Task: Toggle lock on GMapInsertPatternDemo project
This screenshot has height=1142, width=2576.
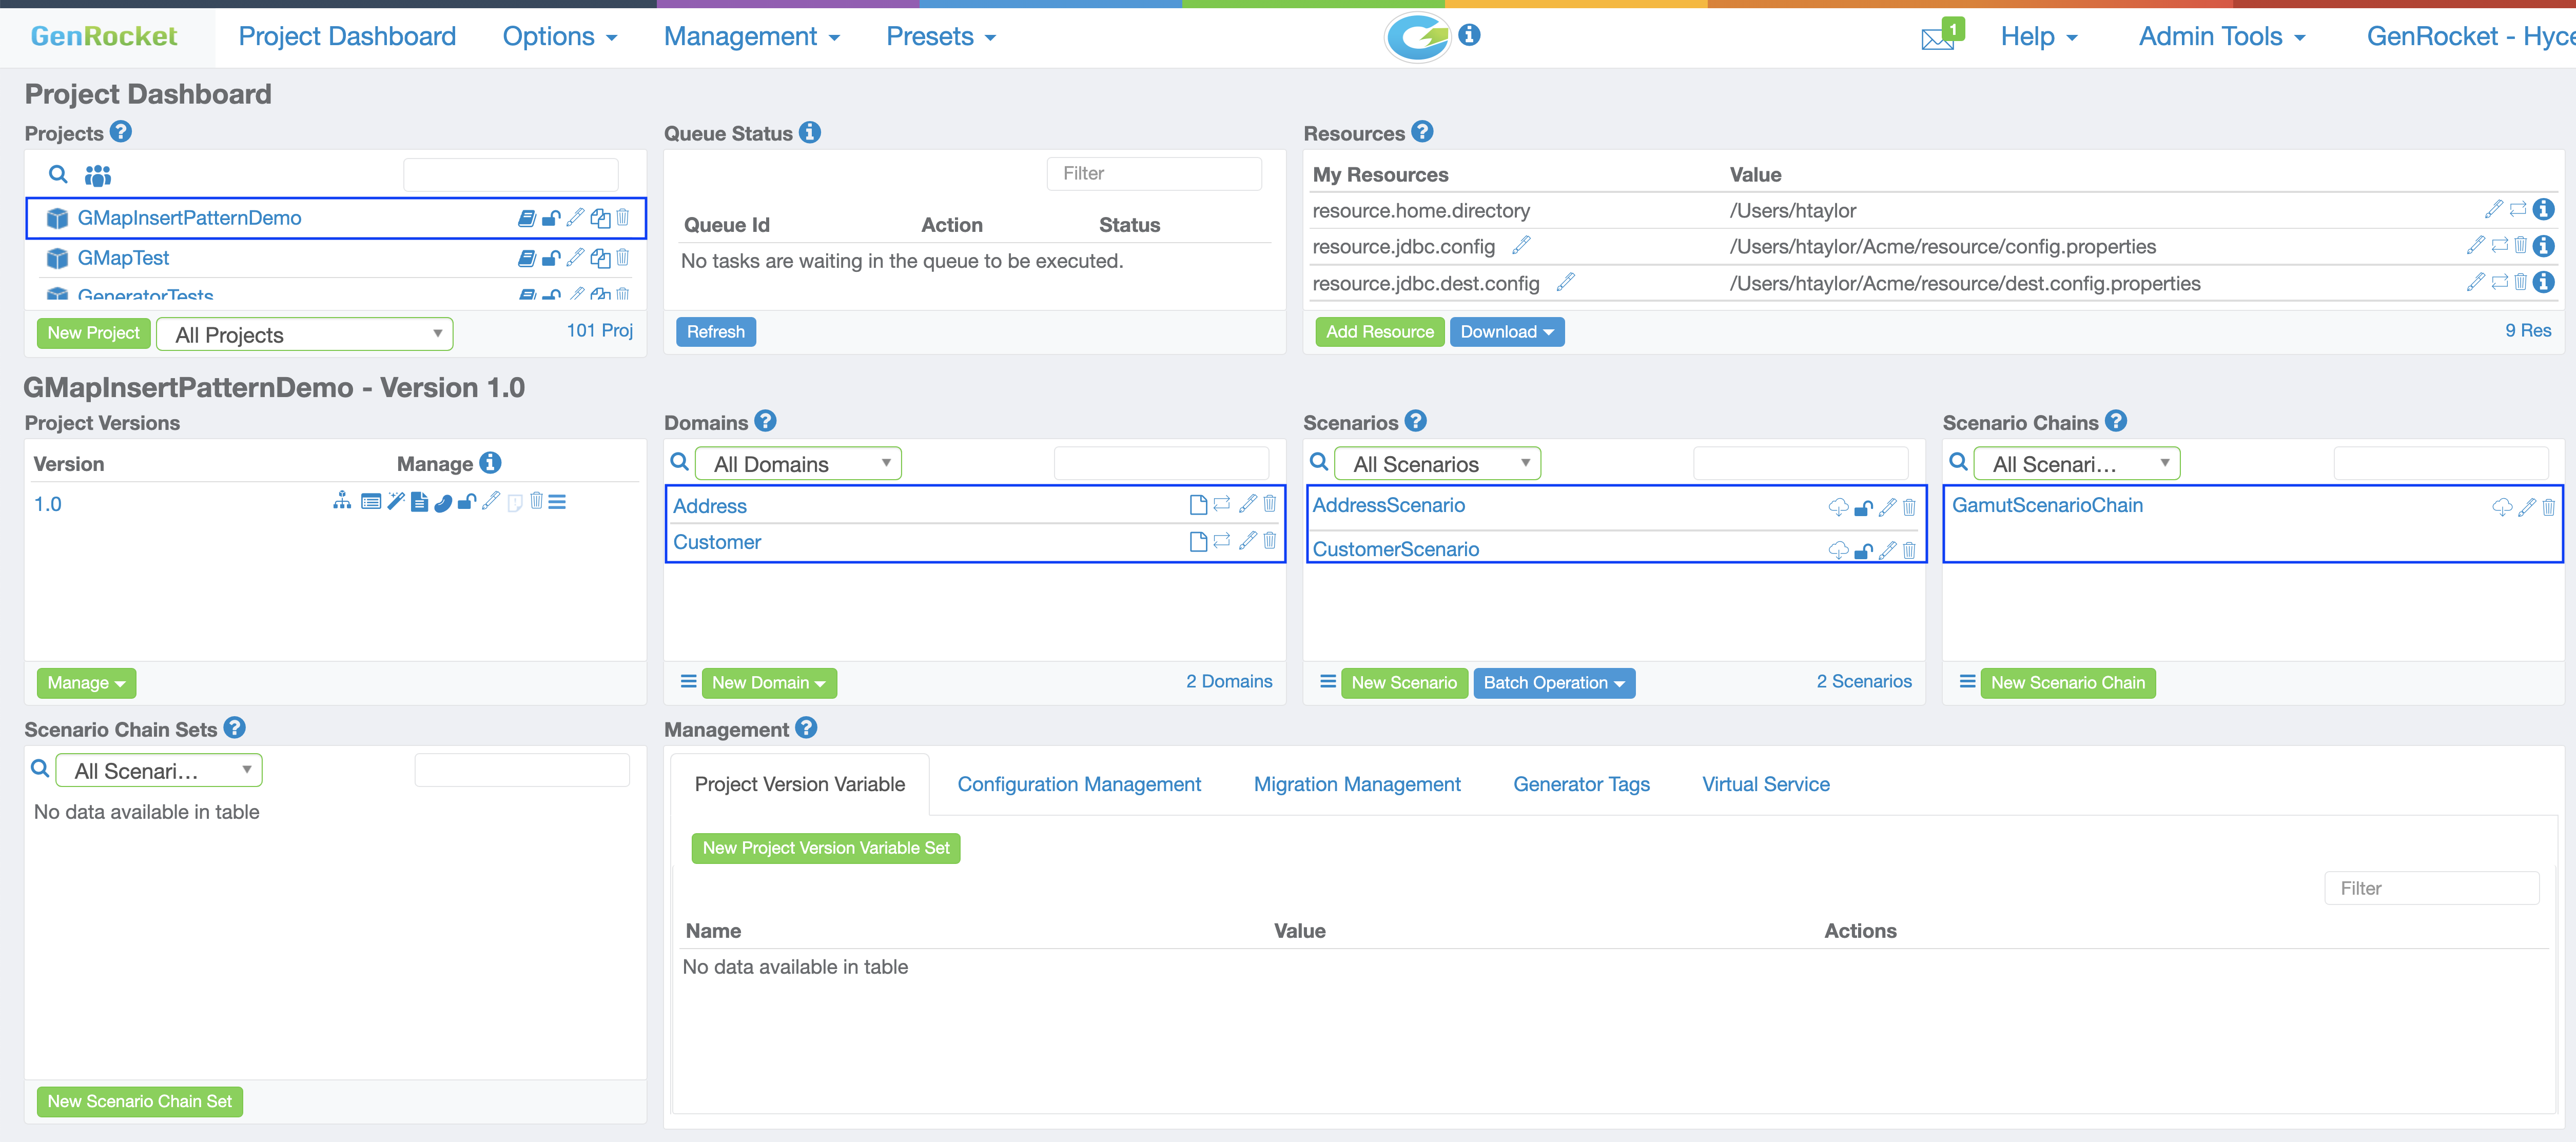Action: coord(551,218)
